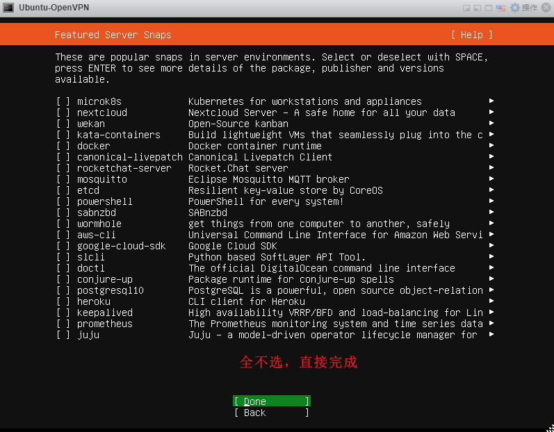Check the mosquitto checkbox
554x432 pixels.
63,179
